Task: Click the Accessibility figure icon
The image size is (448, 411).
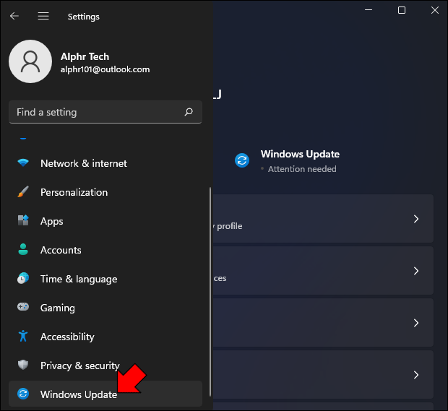Action: (23, 336)
